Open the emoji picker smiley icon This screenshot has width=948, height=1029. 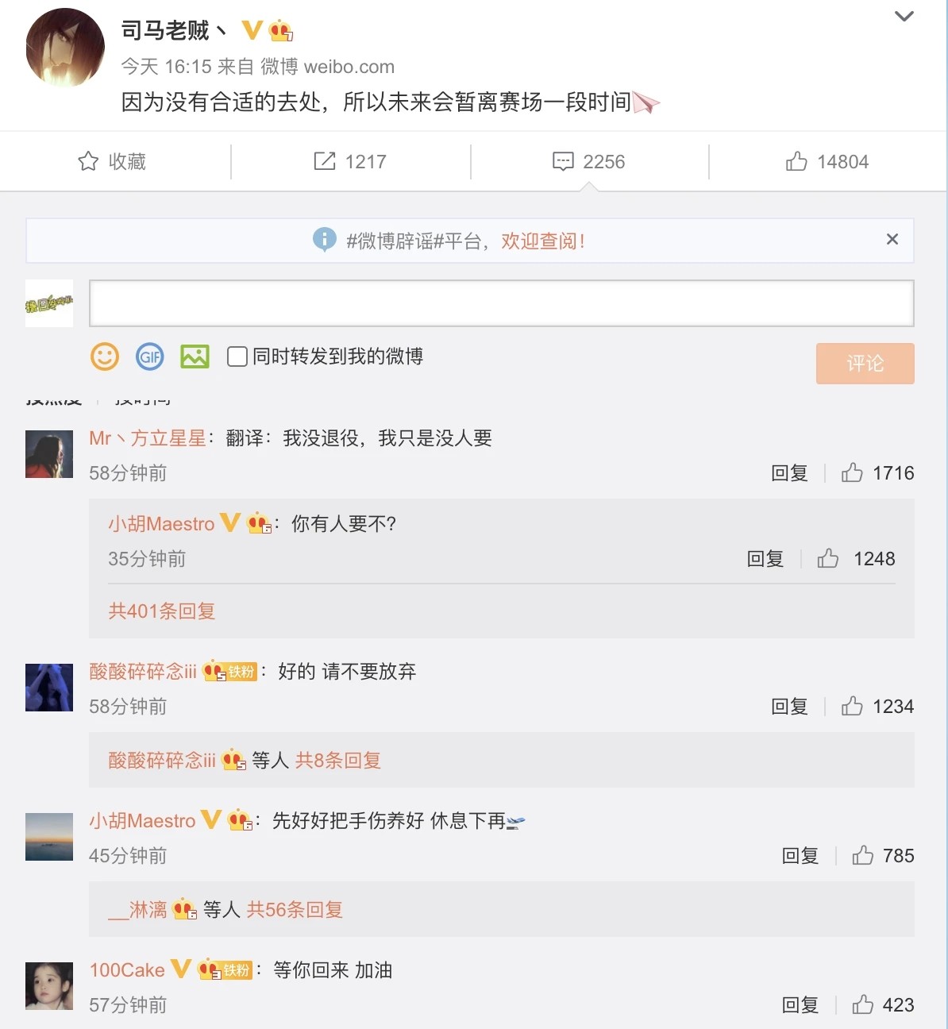[105, 356]
